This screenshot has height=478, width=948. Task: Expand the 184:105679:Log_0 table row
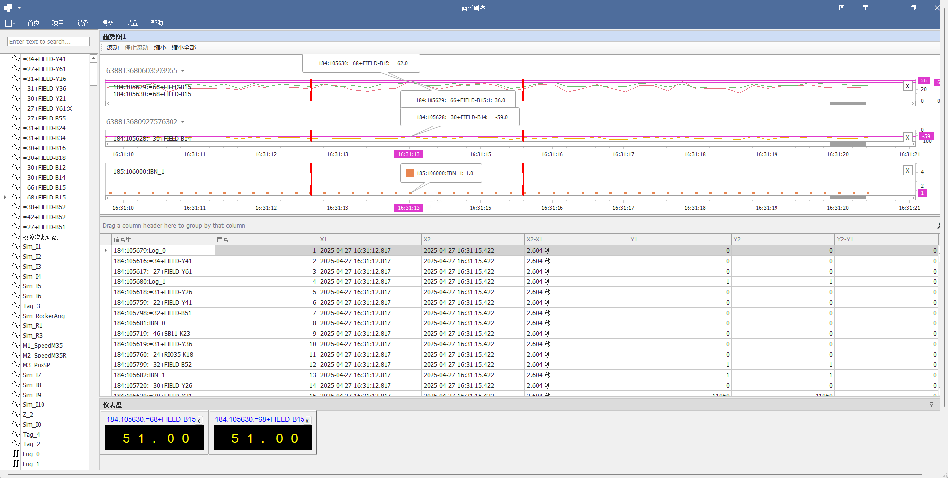click(106, 250)
